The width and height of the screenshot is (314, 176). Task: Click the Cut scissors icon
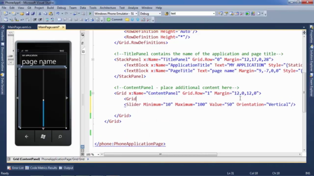[40, 14]
